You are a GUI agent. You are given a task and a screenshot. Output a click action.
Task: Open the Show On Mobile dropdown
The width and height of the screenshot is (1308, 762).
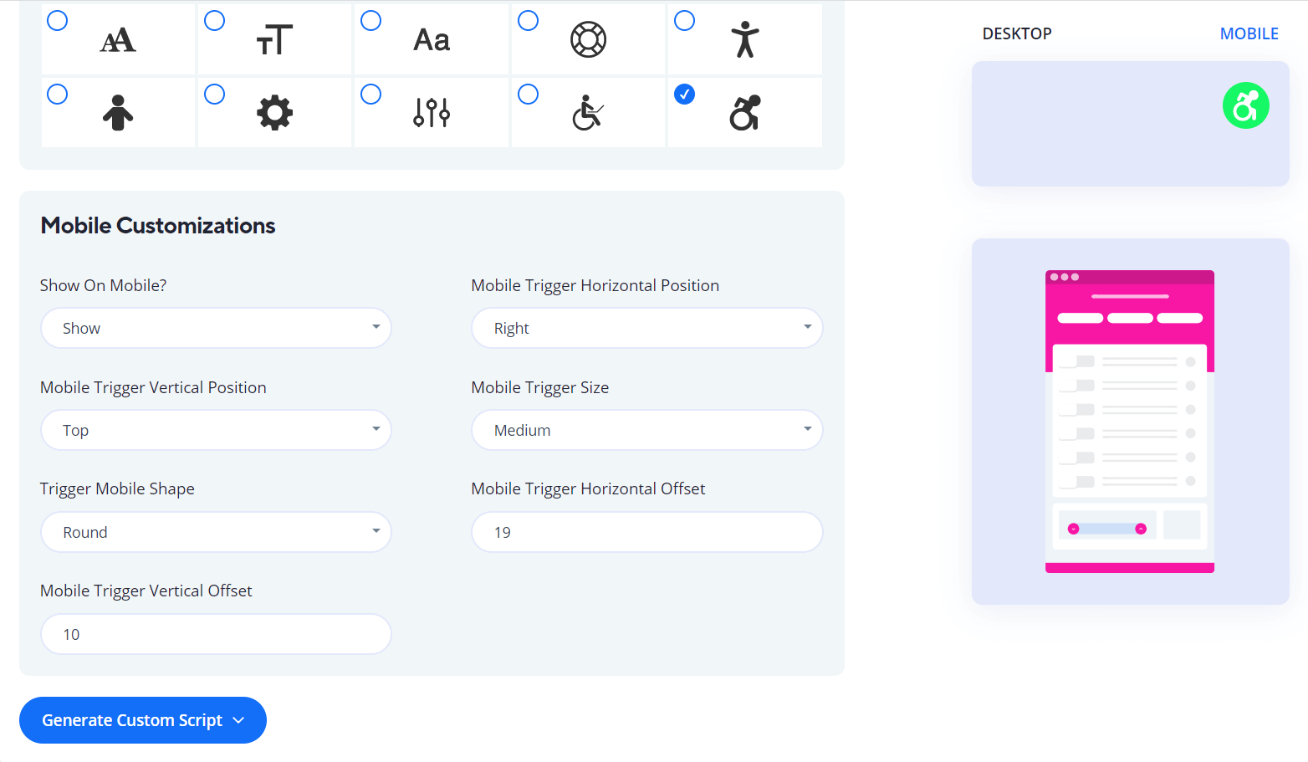(x=216, y=329)
